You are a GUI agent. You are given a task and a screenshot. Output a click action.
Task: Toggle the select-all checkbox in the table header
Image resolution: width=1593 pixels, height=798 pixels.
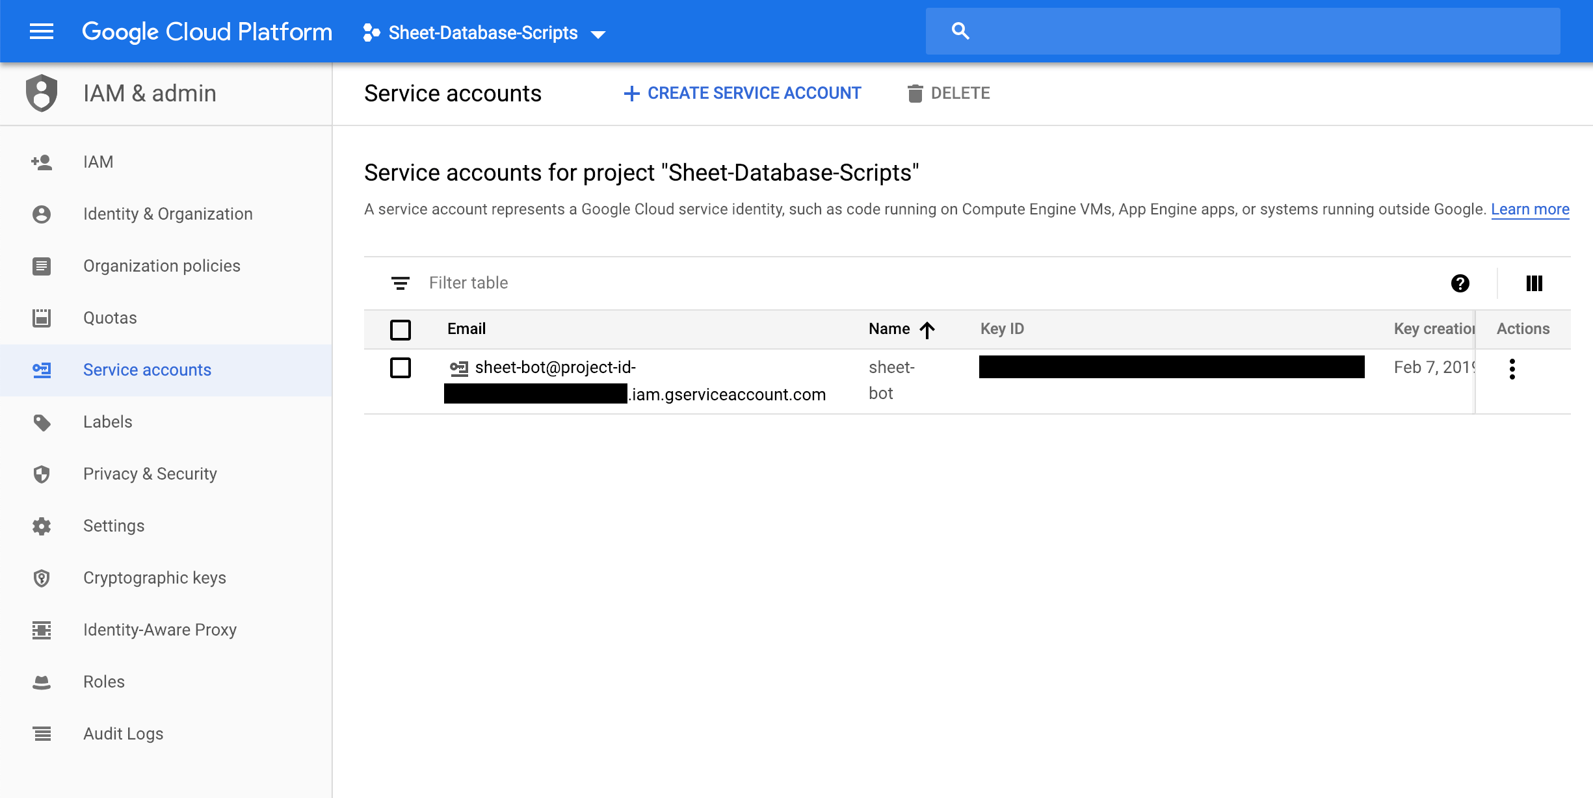pos(401,329)
